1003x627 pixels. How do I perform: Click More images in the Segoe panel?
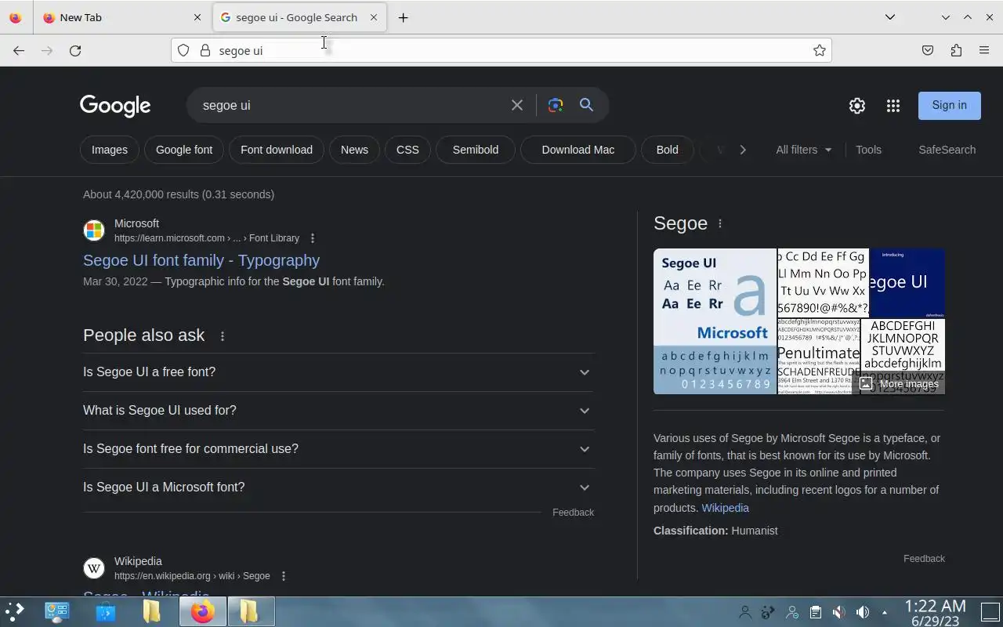pyautogui.click(x=899, y=384)
